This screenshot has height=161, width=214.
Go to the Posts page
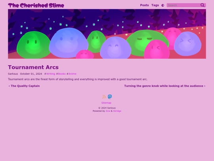(x=144, y=5)
